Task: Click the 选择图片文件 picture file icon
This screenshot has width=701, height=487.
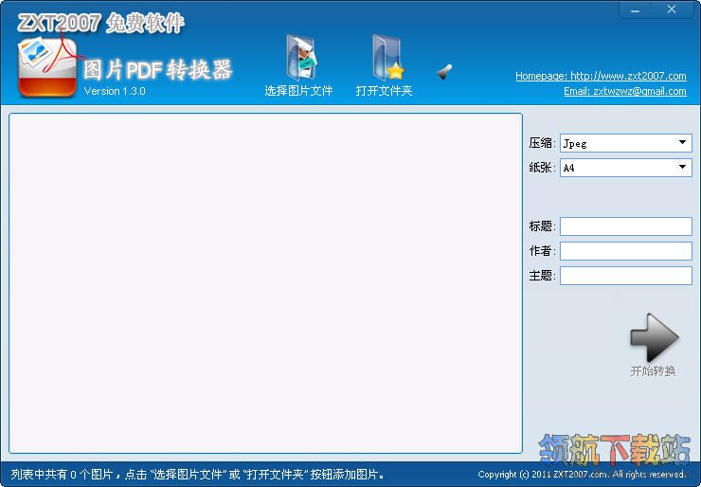Action: point(300,58)
